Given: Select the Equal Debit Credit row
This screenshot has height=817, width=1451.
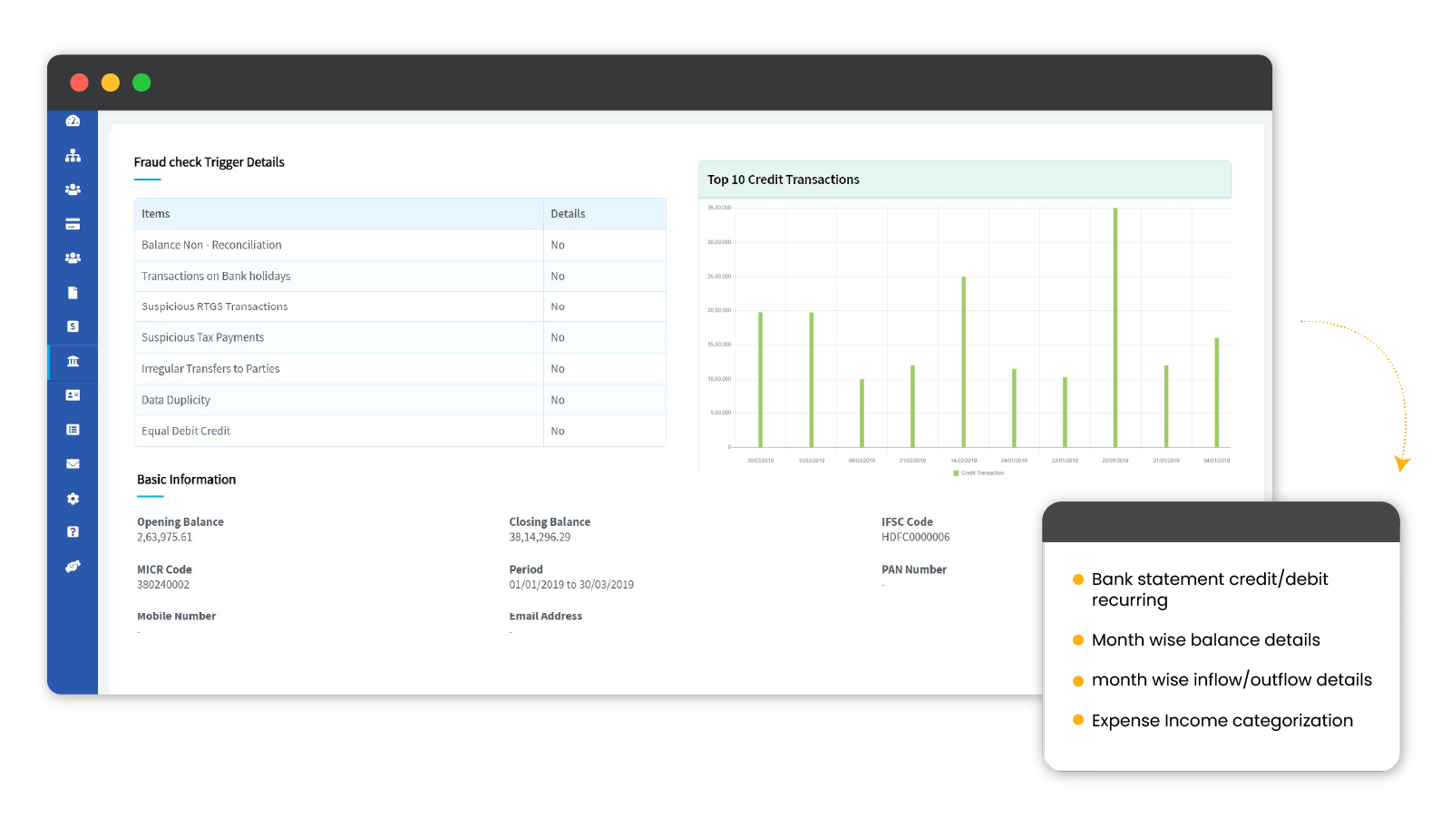Looking at the screenshot, I should click(x=400, y=431).
